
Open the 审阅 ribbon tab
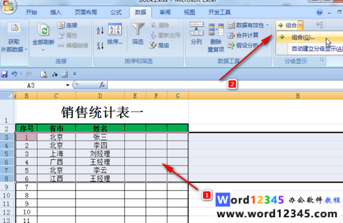[165, 12]
